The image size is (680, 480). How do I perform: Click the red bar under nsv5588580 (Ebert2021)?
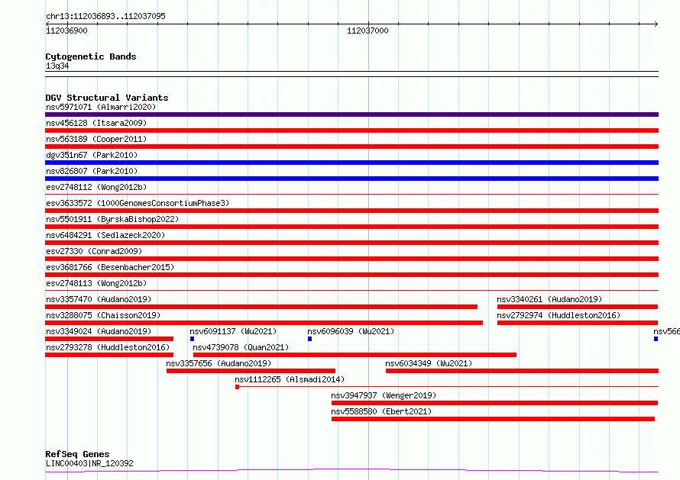493,419
